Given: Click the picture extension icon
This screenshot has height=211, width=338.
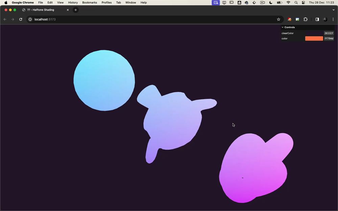Looking at the screenshot, I should point(297,19).
